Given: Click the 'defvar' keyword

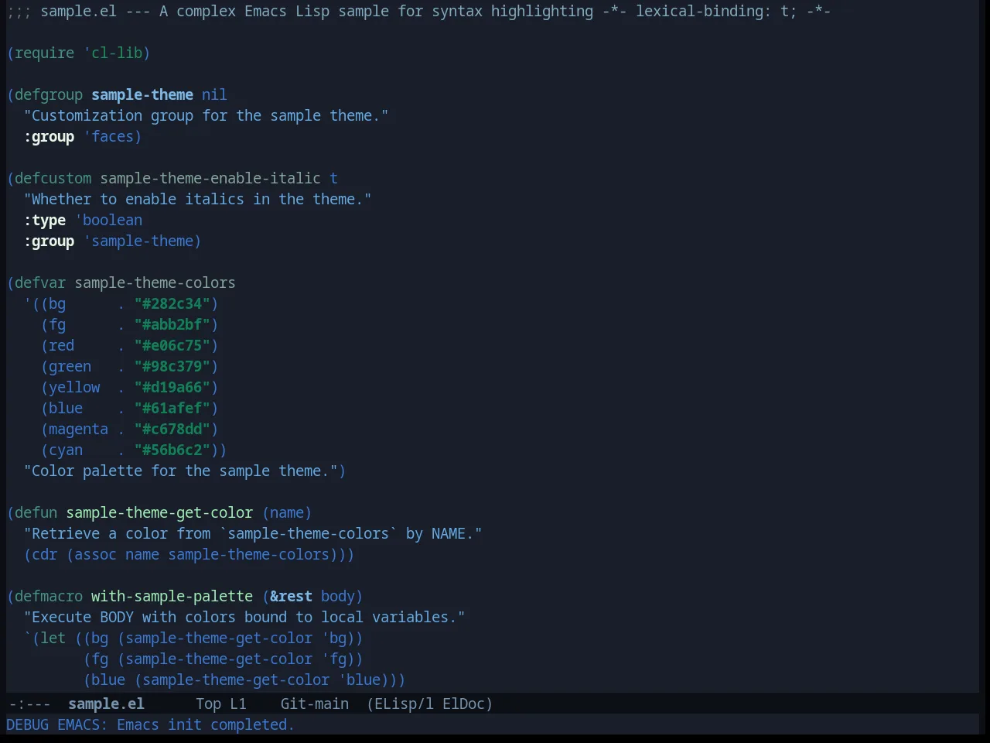Looking at the screenshot, I should (x=40, y=282).
